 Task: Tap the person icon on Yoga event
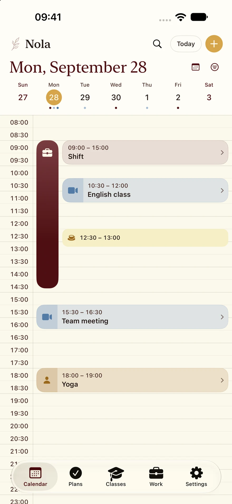coord(47,380)
